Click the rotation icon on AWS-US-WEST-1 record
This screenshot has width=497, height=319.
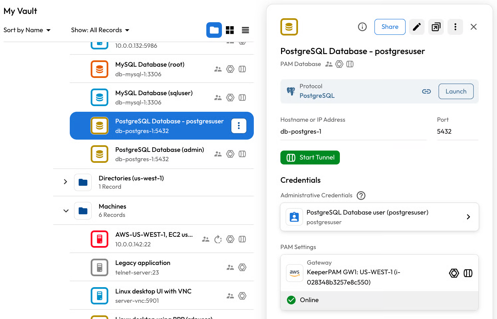(x=218, y=239)
